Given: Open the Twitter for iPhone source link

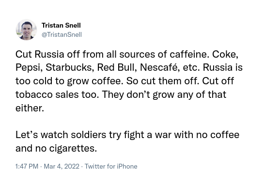Looking at the screenshot, I should click(111, 166).
